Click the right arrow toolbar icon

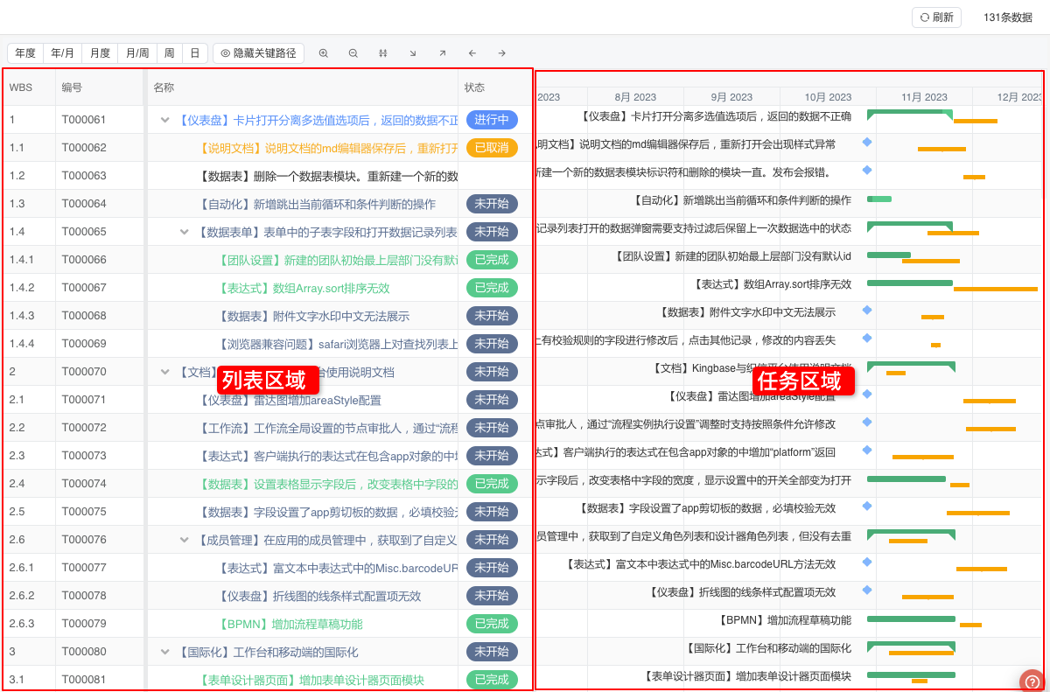click(x=502, y=53)
